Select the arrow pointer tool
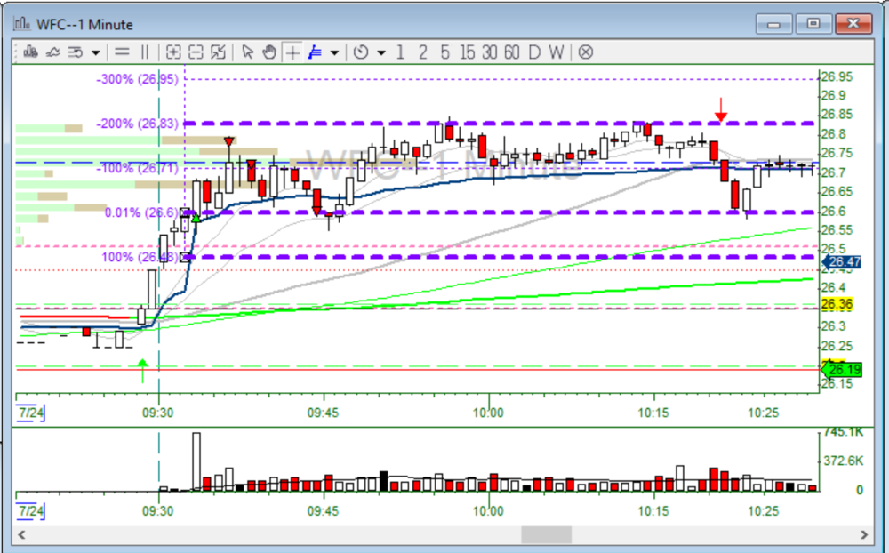889x553 pixels. (248, 52)
